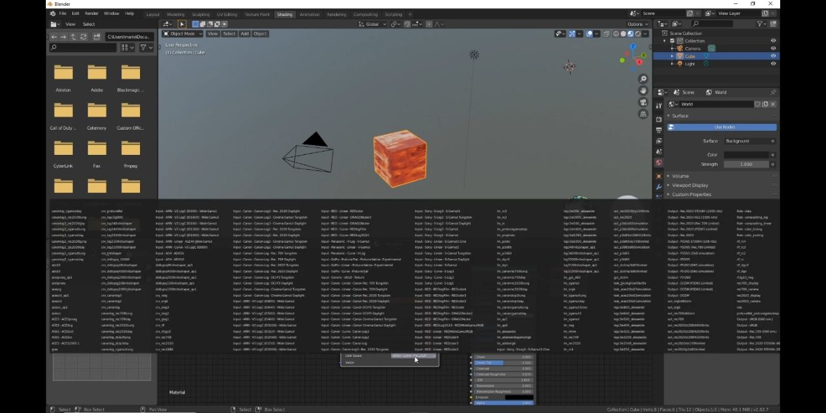Go back in the file browser
The width and height of the screenshot is (826, 413).
[54, 37]
